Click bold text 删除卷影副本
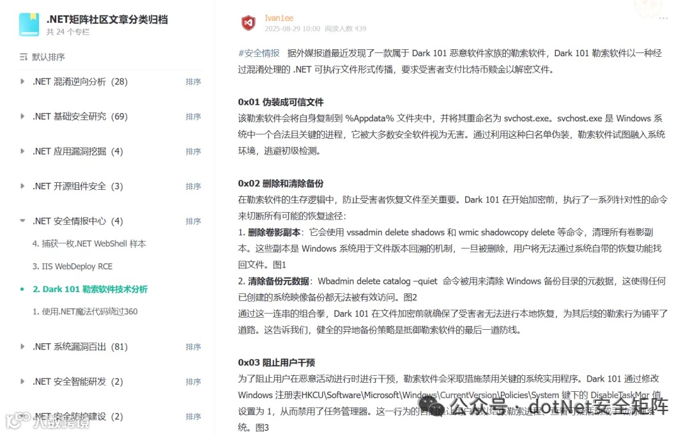The height and width of the screenshot is (434, 690). pos(274,233)
